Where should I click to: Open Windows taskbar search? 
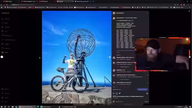point(5,107)
